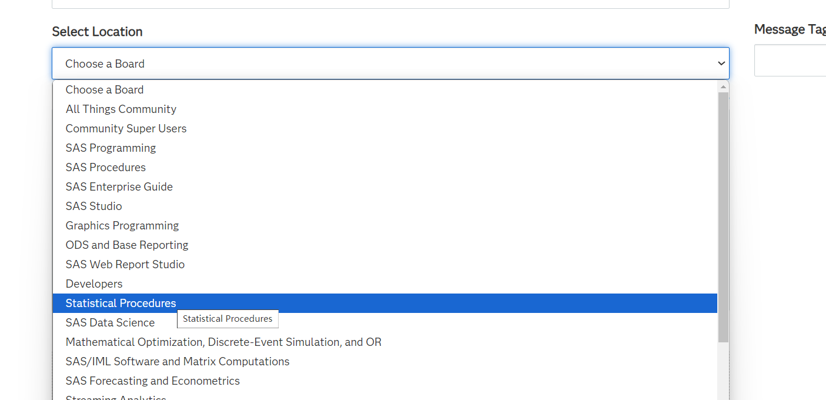Open the Choose a Board dropdown chevron
The height and width of the screenshot is (400, 826).
pyautogui.click(x=721, y=63)
